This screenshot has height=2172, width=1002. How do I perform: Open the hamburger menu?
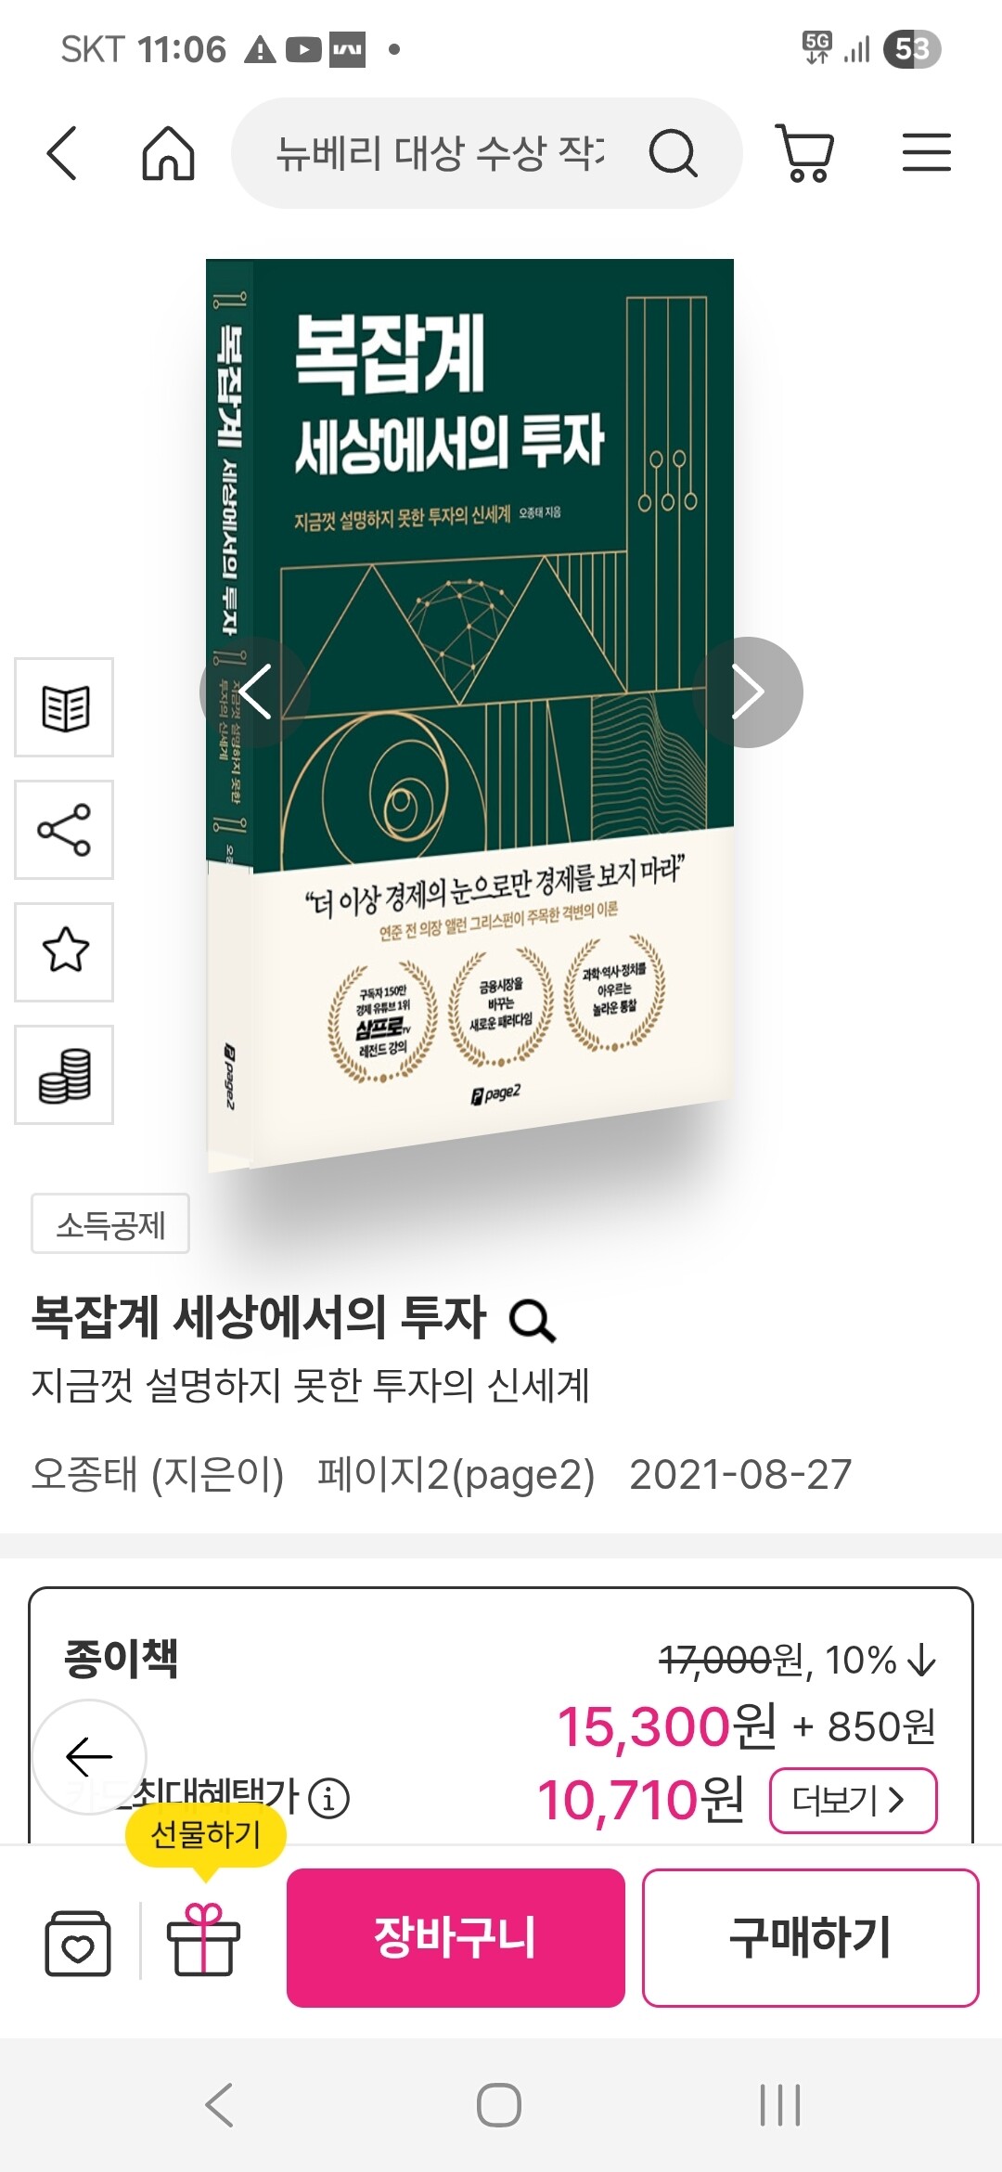coord(926,152)
